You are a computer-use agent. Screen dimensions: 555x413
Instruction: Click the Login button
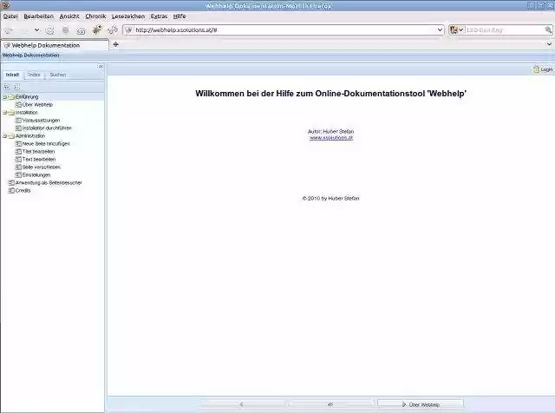[x=543, y=69]
